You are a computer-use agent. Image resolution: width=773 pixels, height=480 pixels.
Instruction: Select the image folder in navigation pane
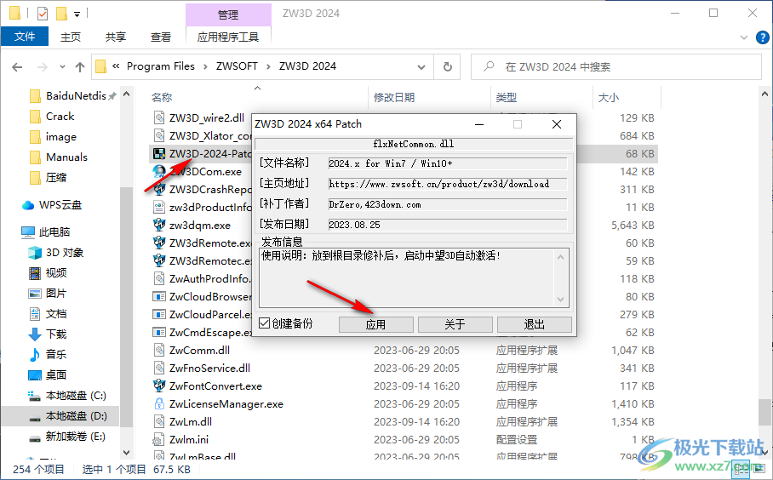pyautogui.click(x=61, y=137)
